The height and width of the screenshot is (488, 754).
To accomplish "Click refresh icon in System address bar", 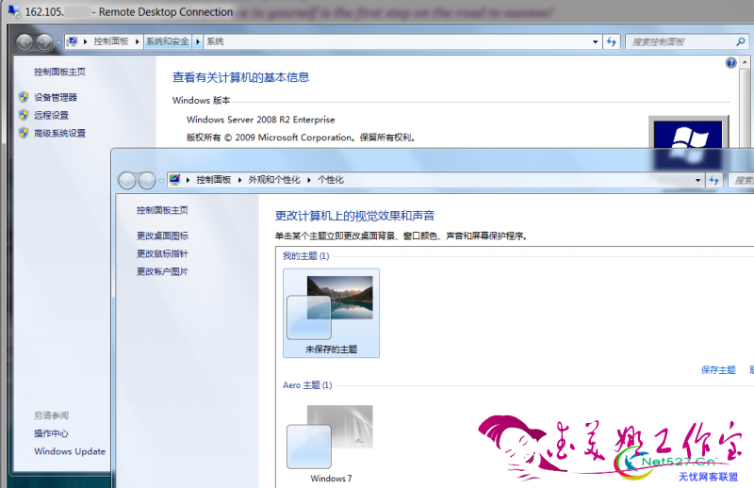I will (x=613, y=42).
